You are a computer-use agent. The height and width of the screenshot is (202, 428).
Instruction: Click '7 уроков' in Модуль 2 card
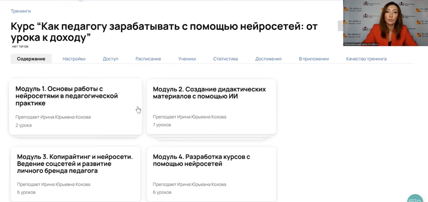point(162,125)
